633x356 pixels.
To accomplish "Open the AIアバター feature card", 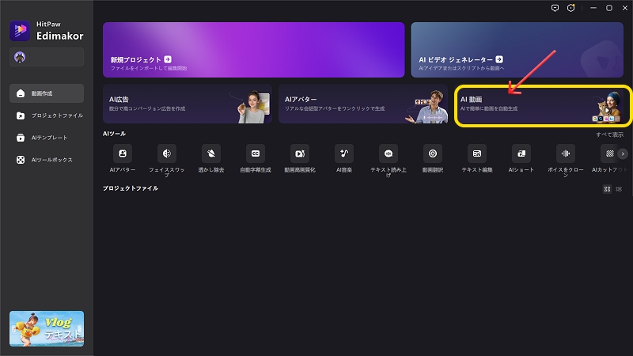I will pos(363,104).
